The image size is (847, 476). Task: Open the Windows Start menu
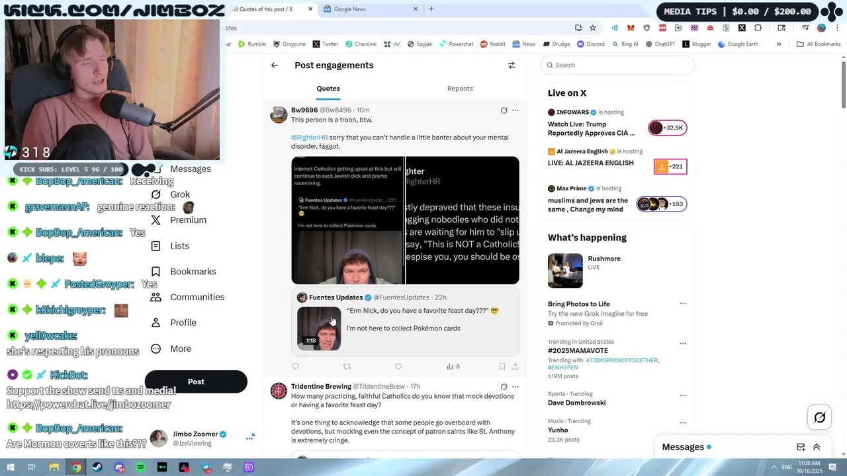pyautogui.click(x=11, y=467)
